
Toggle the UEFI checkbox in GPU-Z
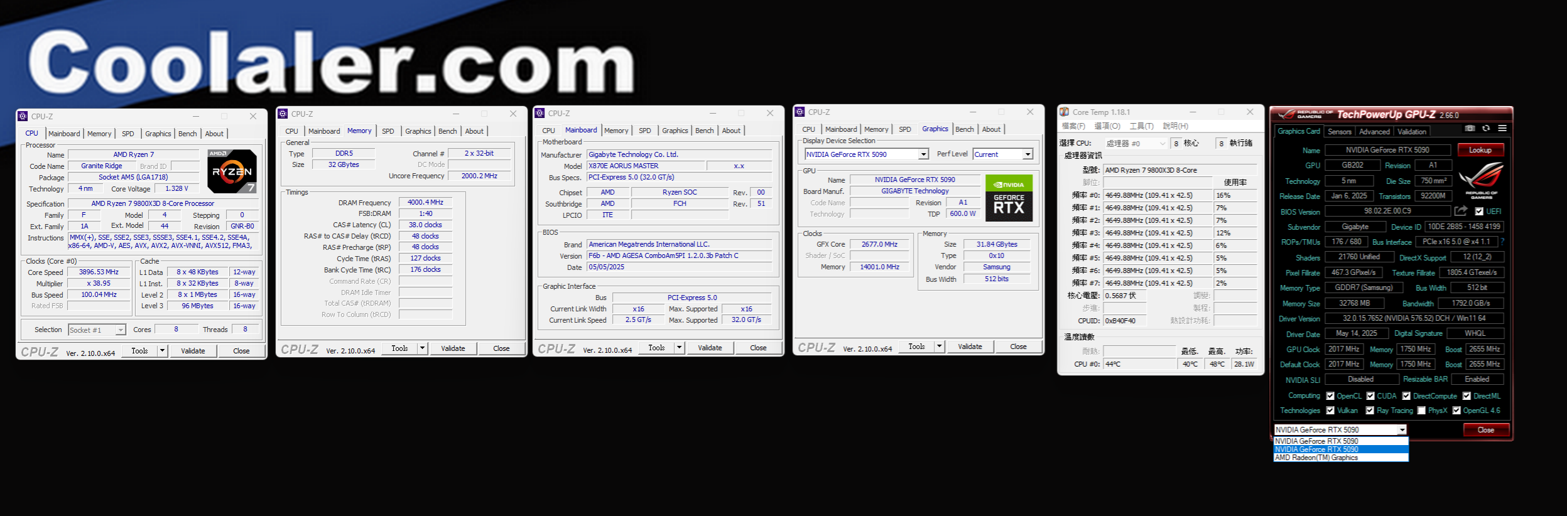[1479, 212]
